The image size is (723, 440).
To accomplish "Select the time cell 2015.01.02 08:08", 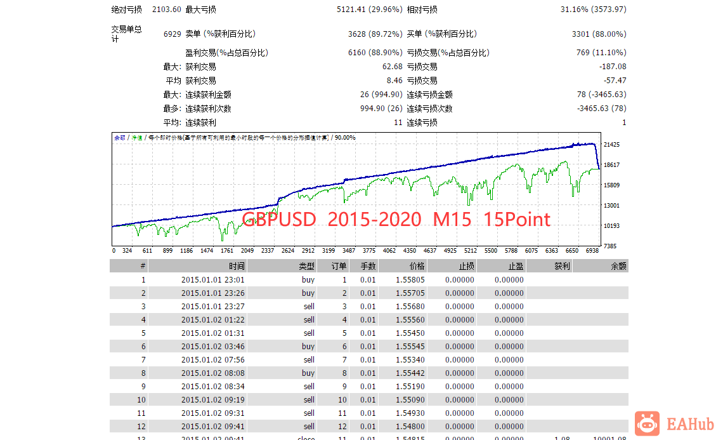I will [x=212, y=373].
